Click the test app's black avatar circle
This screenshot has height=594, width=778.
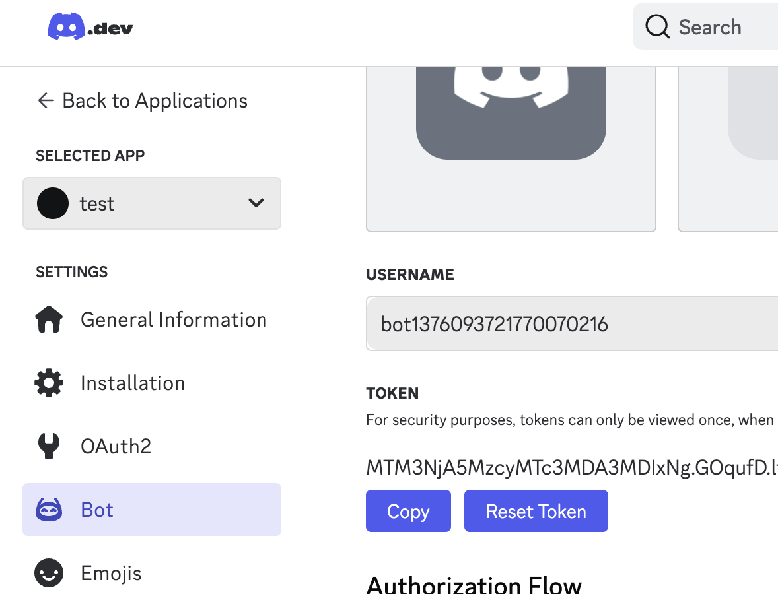point(53,203)
